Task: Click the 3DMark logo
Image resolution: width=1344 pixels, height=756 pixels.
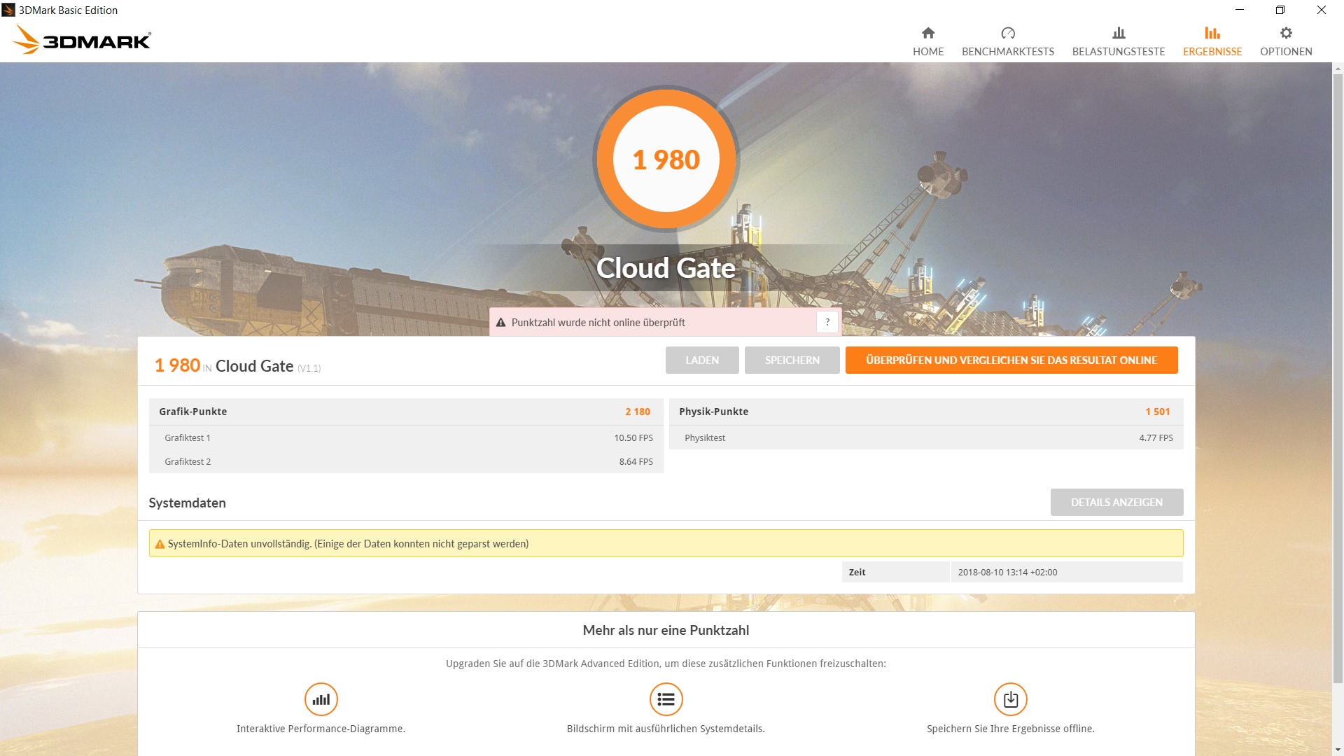Action: coord(82,40)
